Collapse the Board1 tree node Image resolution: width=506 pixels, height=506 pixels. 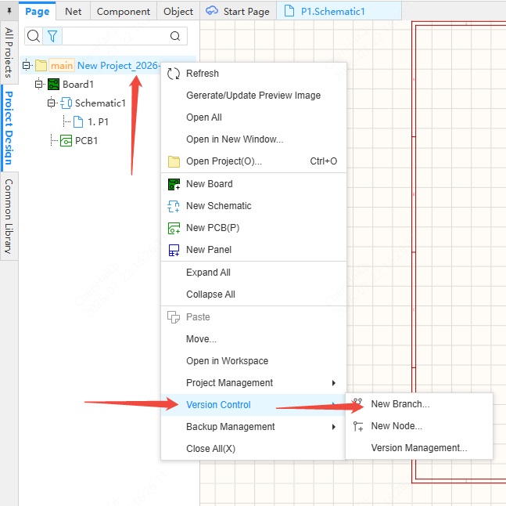pos(39,85)
